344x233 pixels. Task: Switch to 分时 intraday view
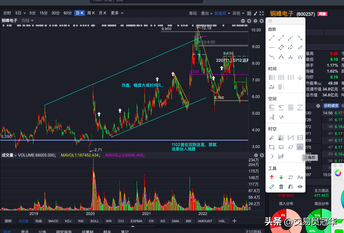(x=7, y=13)
